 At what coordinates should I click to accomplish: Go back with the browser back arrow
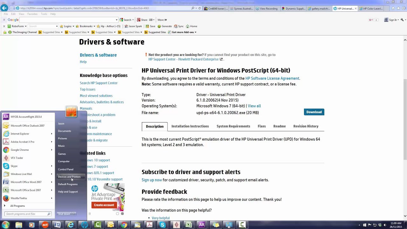[4, 8]
